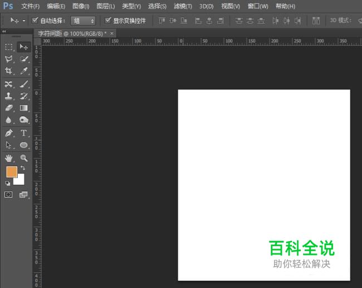This screenshot has height=288, width=362.
Task: Open the 编辑(E) menu
Action: [56, 6]
